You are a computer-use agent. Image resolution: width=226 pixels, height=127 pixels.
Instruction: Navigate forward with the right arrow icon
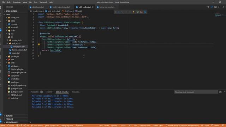(223, 7)
